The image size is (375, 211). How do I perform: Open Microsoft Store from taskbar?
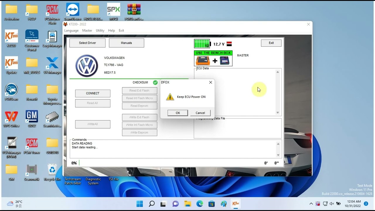(212, 204)
